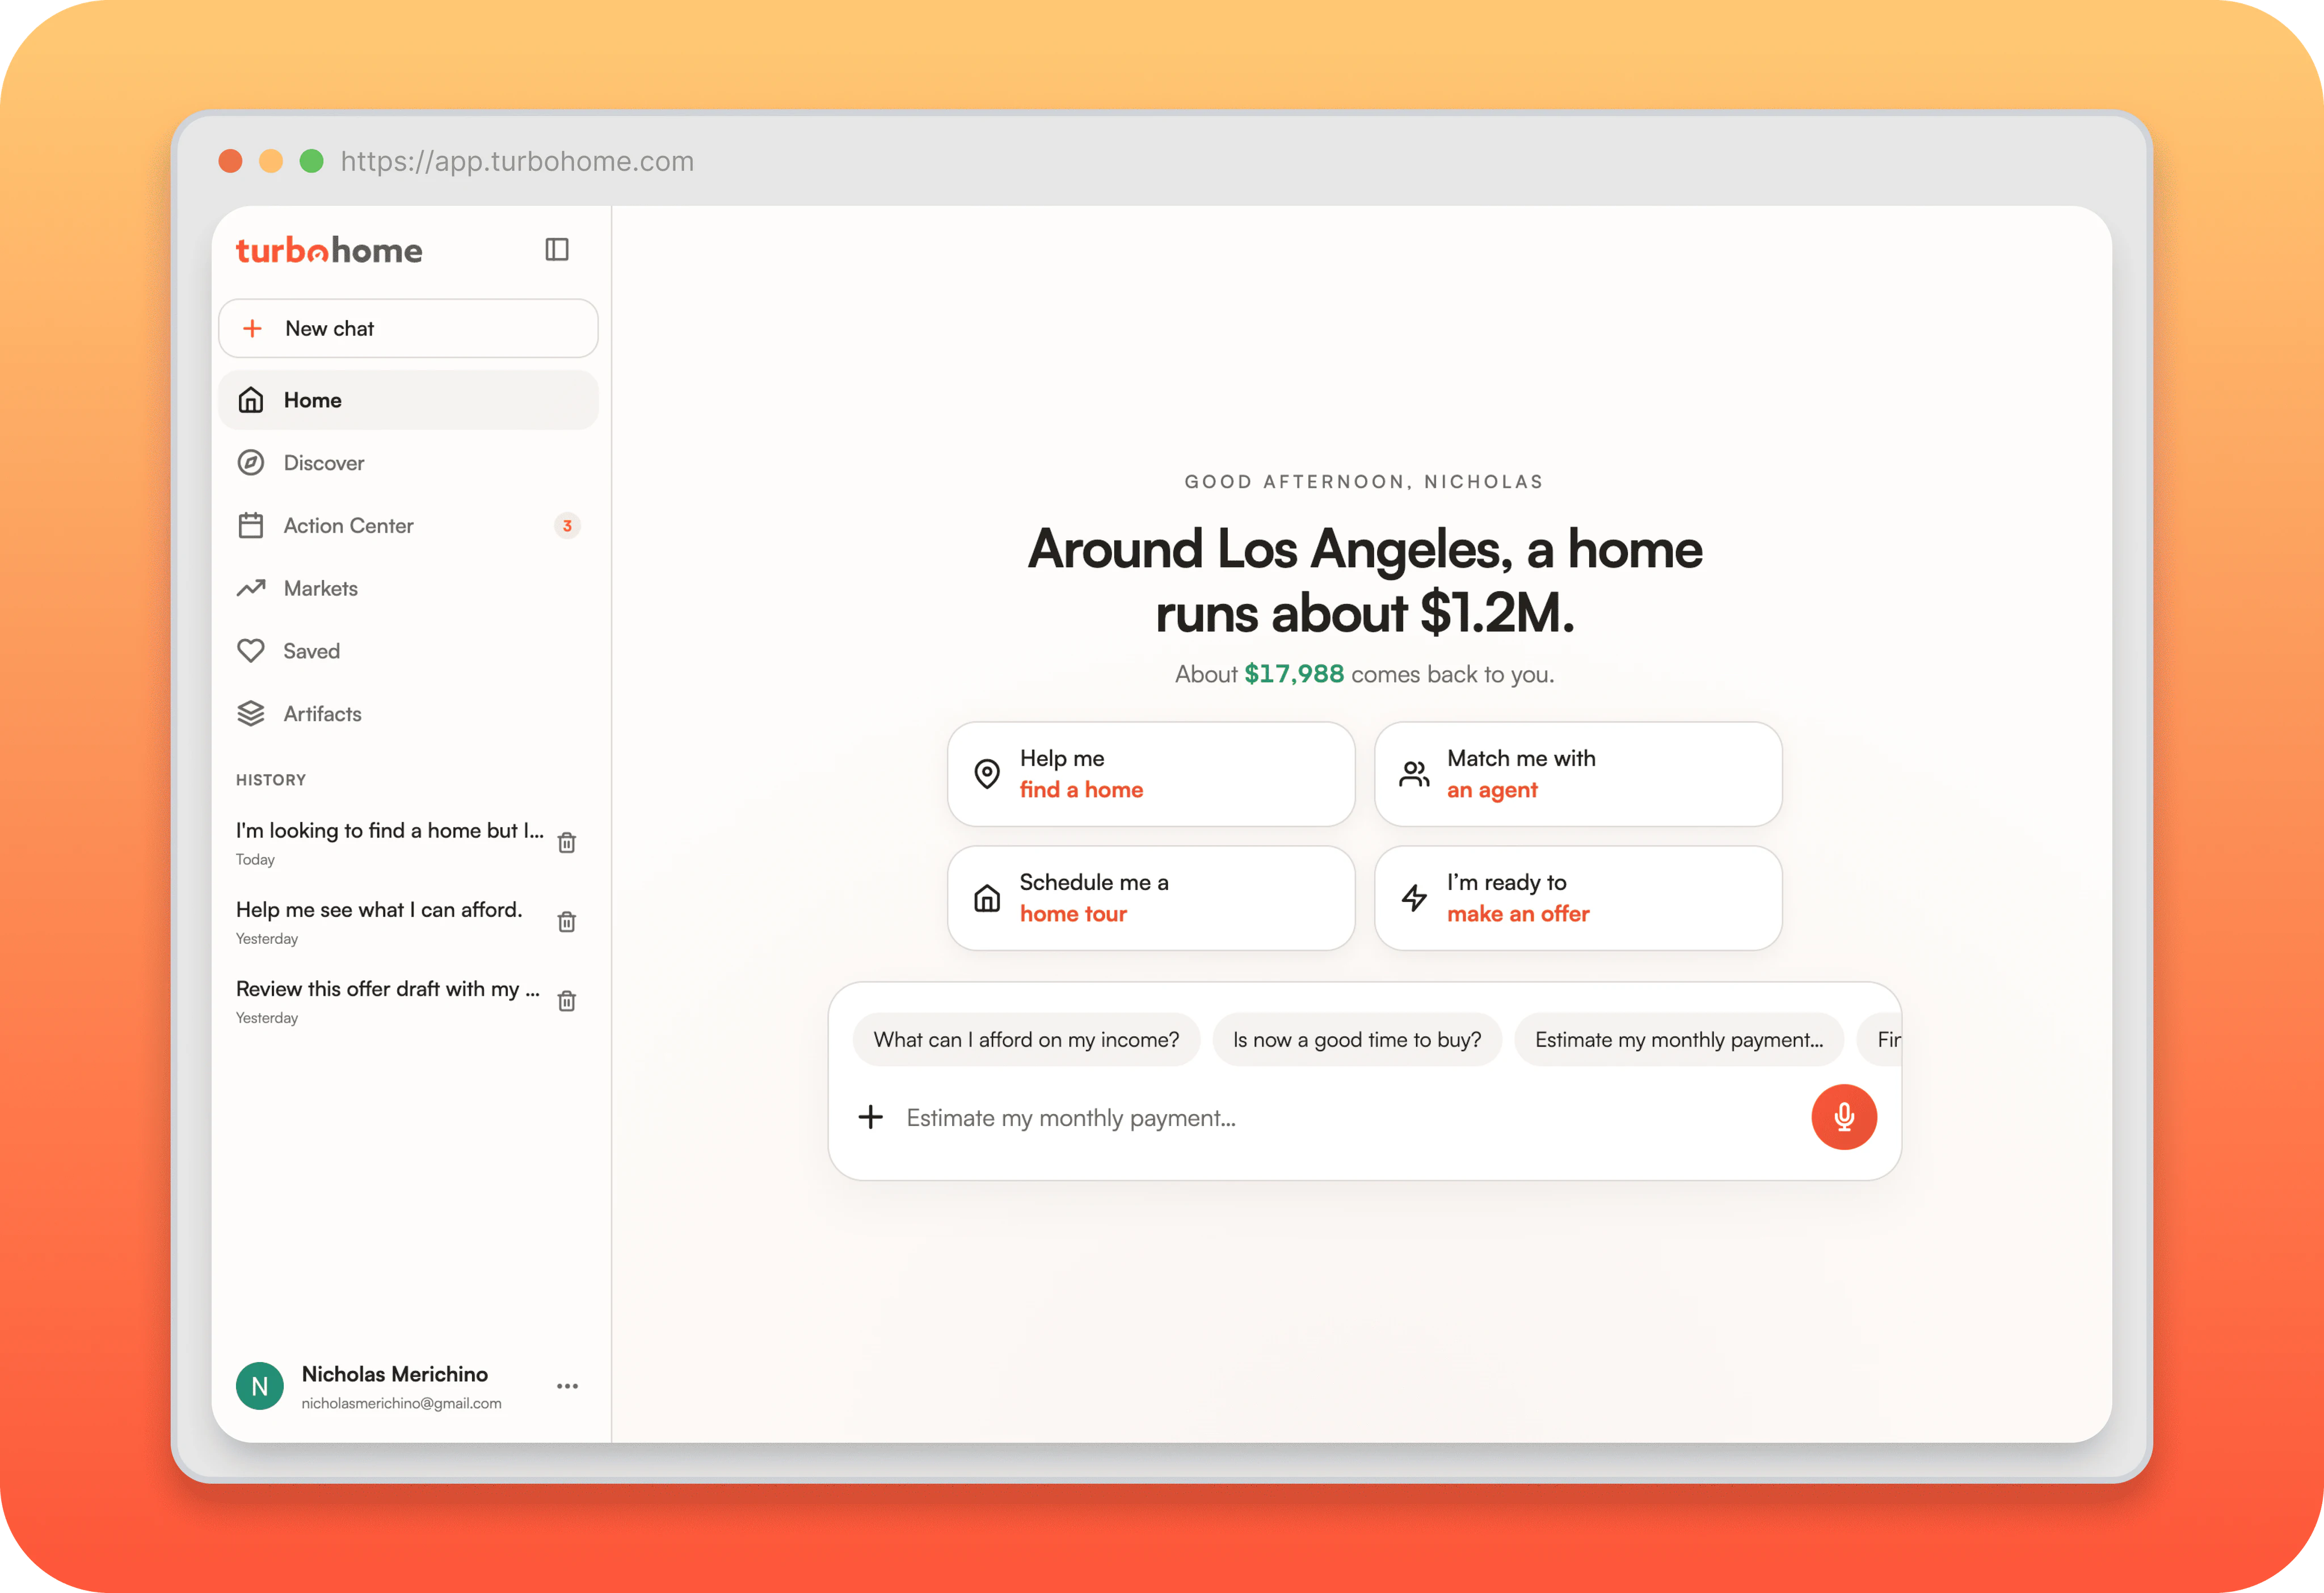Image resolution: width=2324 pixels, height=1593 pixels.
Task: Go to Discover in the sidebar
Action: point(408,463)
